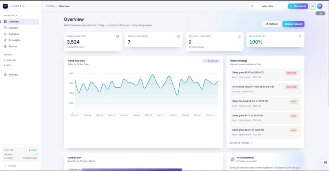Click the Online system status indicator

[33, 150]
